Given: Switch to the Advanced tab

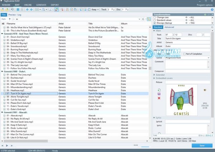Looking at the screenshot, I should (x=169, y=27).
